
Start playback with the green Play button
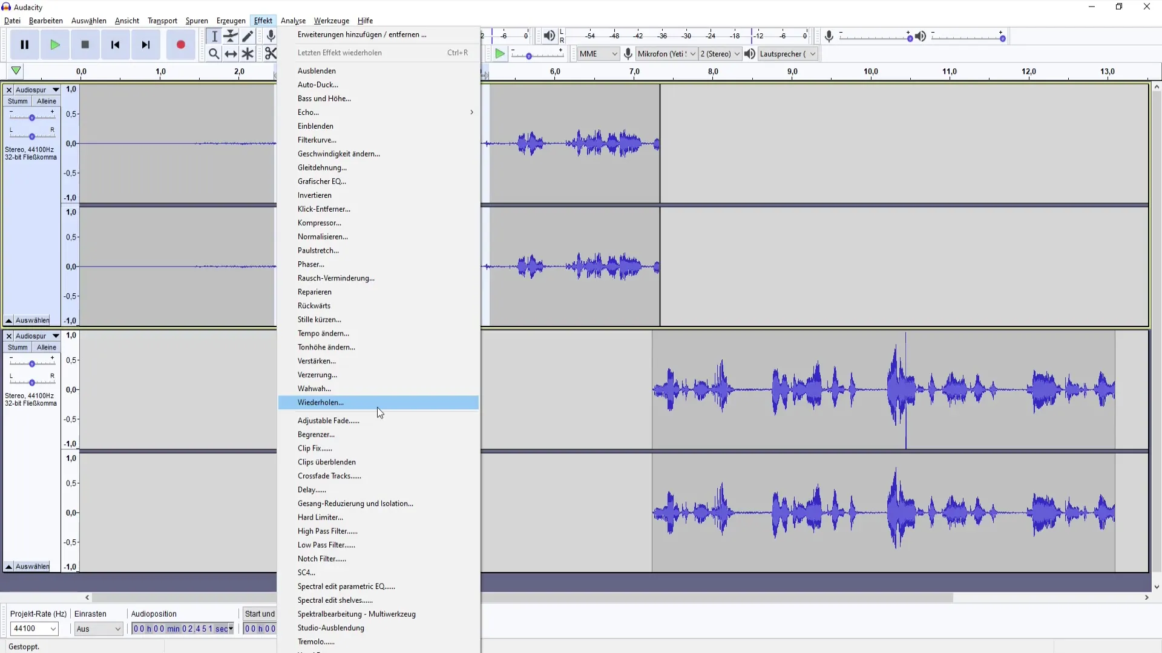click(55, 45)
